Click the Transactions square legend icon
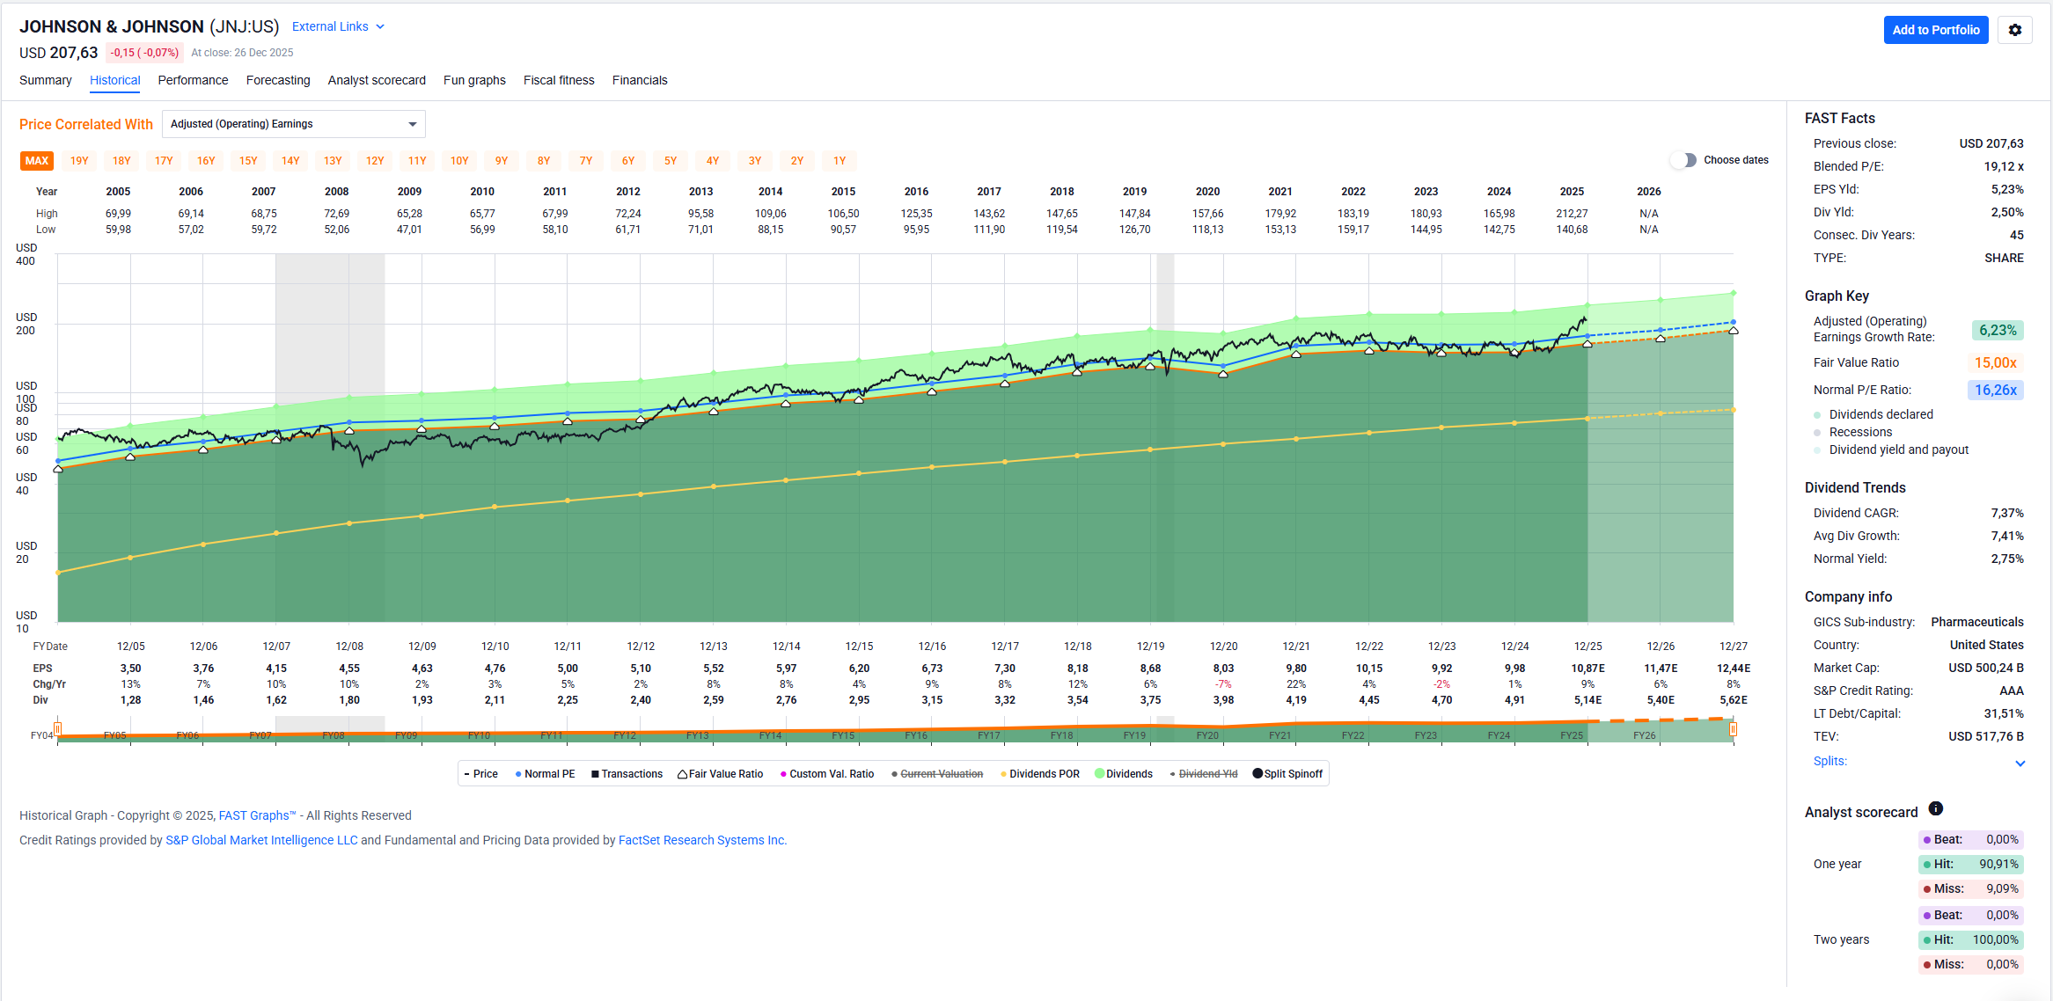 point(595,774)
